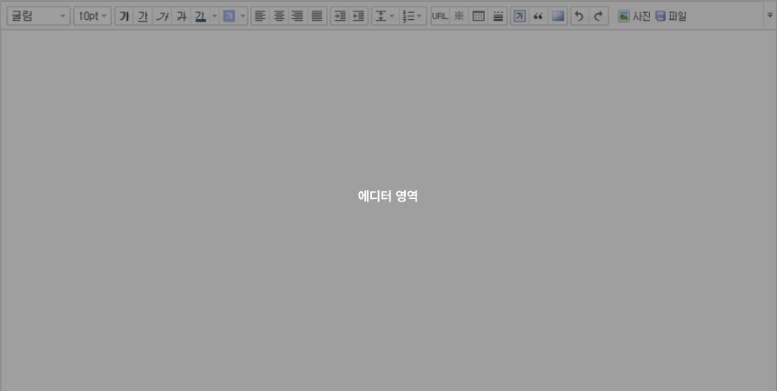The height and width of the screenshot is (391, 777).
Task: Click the 파일 file attach button
Action: click(x=670, y=16)
